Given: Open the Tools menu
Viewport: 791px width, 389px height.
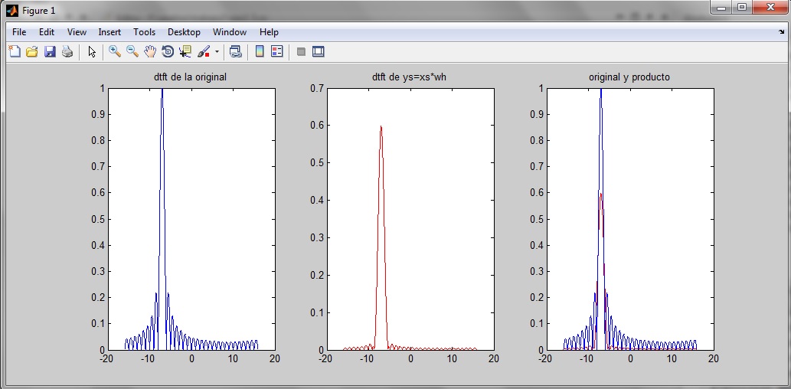Looking at the screenshot, I should click(144, 32).
